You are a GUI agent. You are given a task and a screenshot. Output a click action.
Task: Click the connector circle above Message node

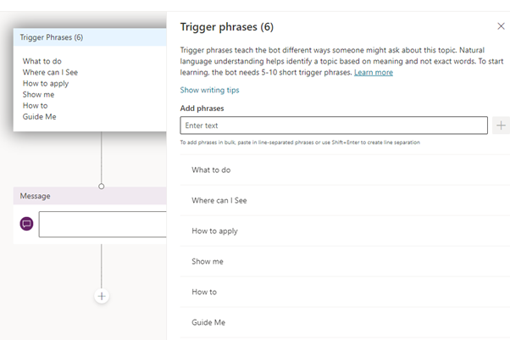point(102,187)
